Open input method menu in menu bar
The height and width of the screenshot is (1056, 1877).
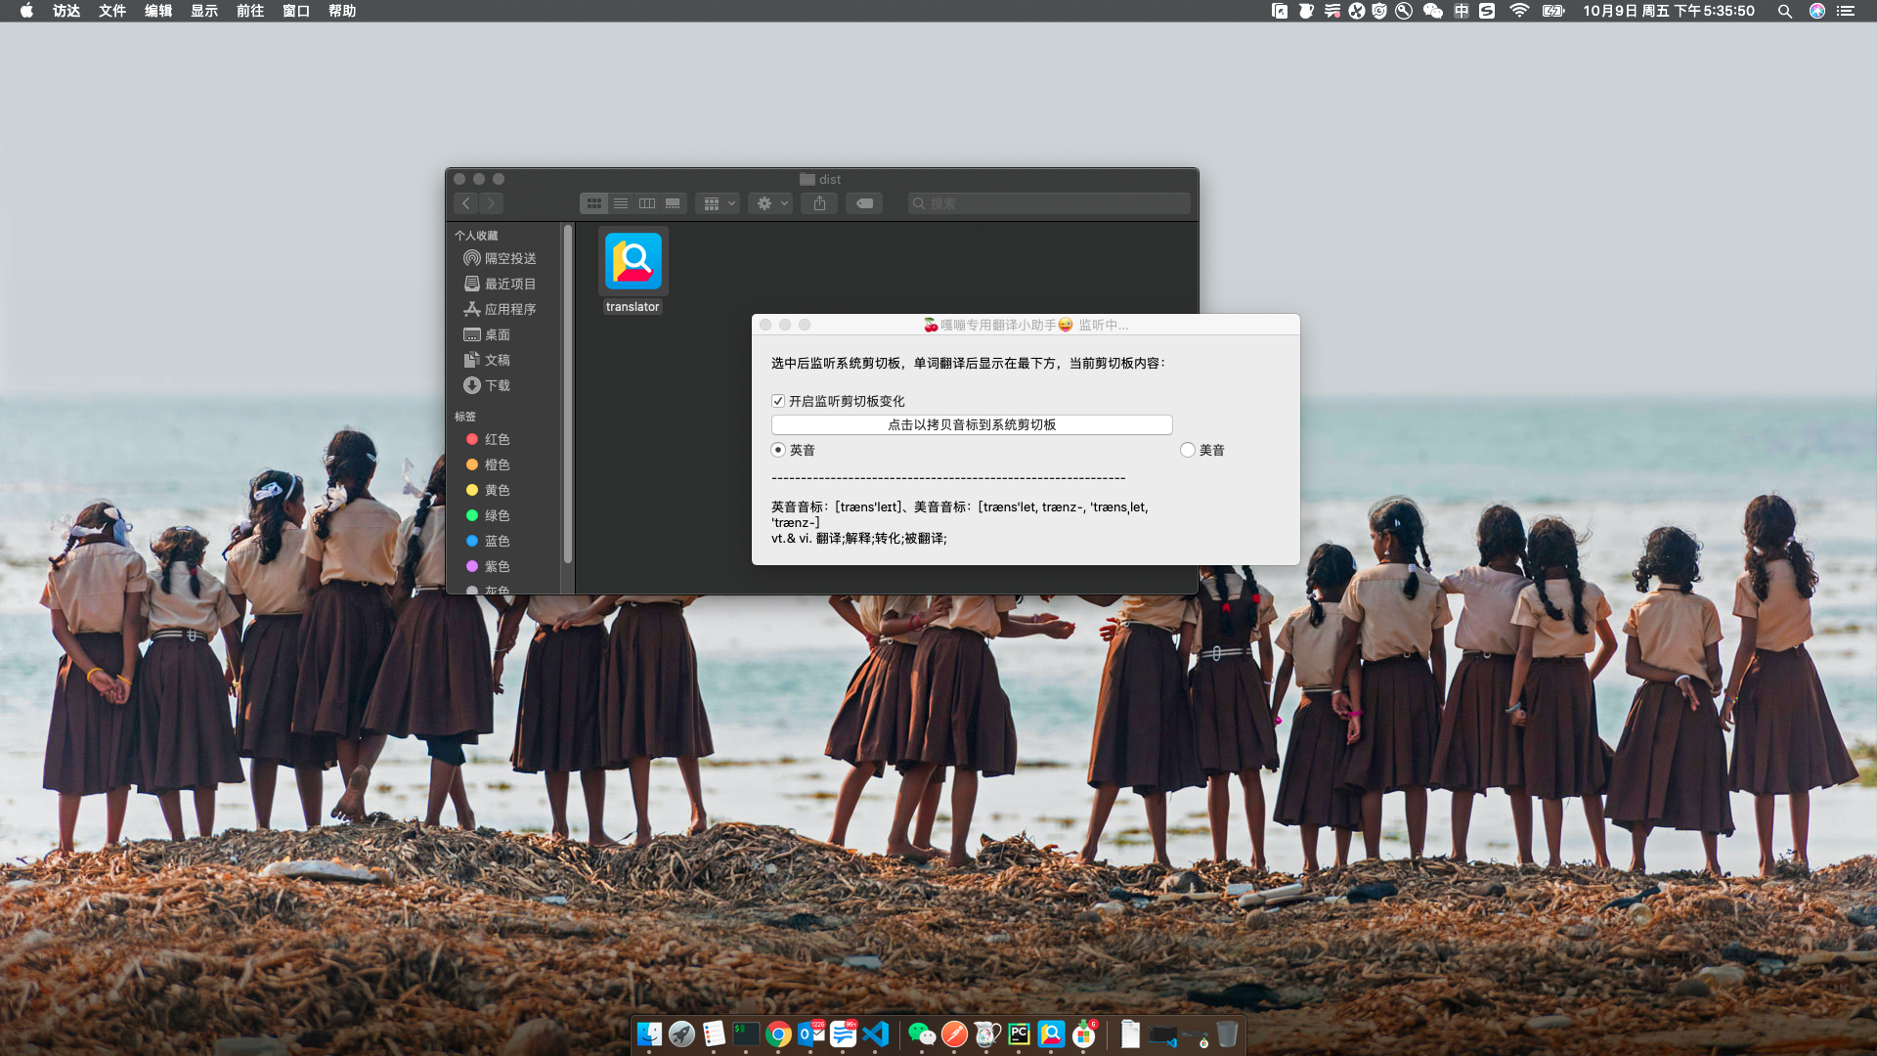click(1462, 11)
